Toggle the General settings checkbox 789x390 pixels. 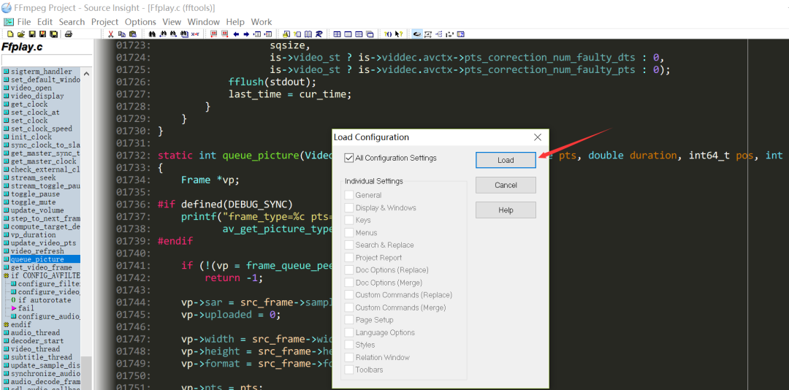(349, 195)
